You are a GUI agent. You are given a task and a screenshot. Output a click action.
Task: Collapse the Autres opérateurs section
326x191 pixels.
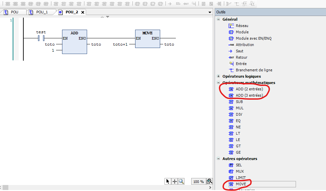[x=219, y=159]
